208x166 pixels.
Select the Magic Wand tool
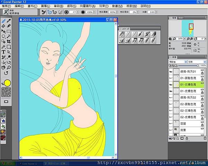[x=9, y=36]
